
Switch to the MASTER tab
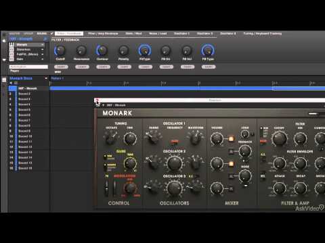click(x=15, y=34)
